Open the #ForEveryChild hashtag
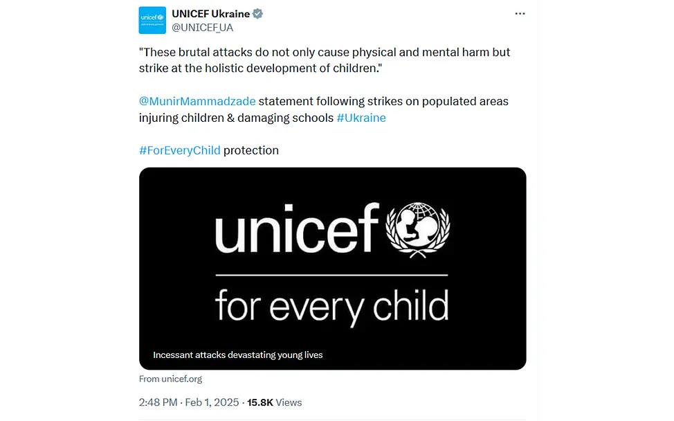674x421 pixels. pos(179,150)
